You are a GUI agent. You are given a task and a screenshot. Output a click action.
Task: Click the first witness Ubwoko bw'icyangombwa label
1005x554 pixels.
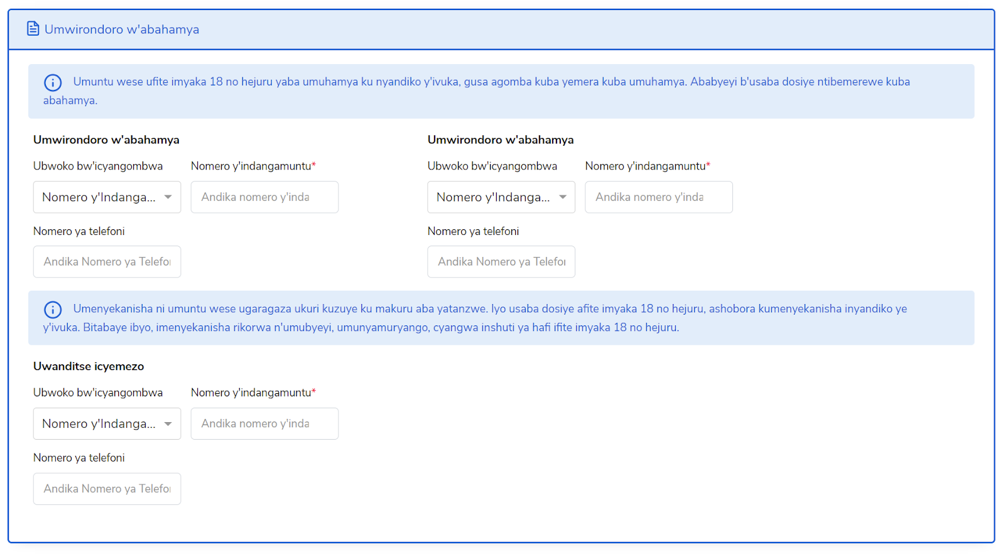click(98, 166)
